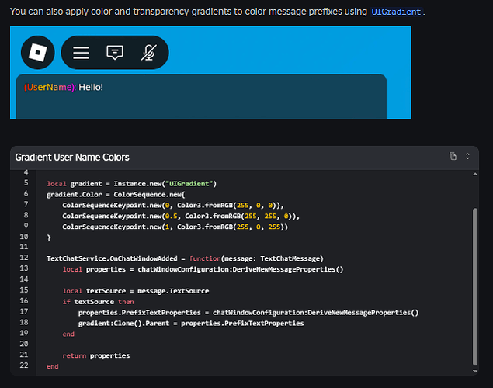This screenshot has height=388, width=493.
Task: Expand the code block with chevron arrows
Action: click(467, 156)
